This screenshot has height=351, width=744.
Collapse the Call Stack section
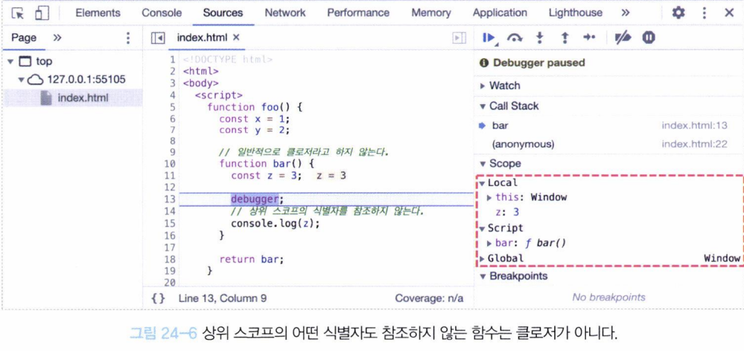(x=513, y=106)
